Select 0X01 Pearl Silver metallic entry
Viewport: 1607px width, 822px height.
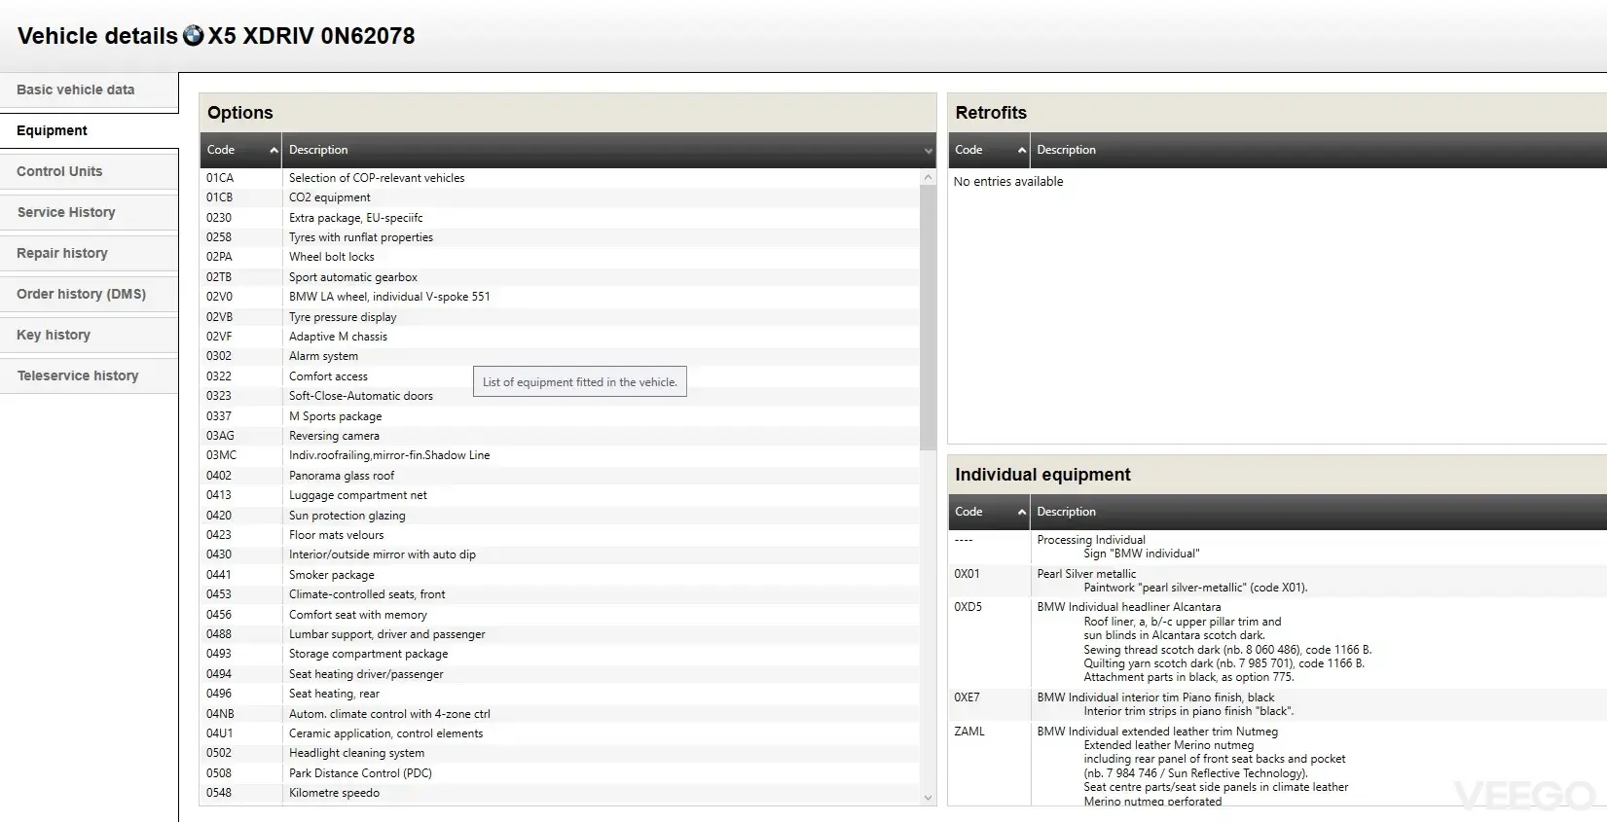point(1277,581)
